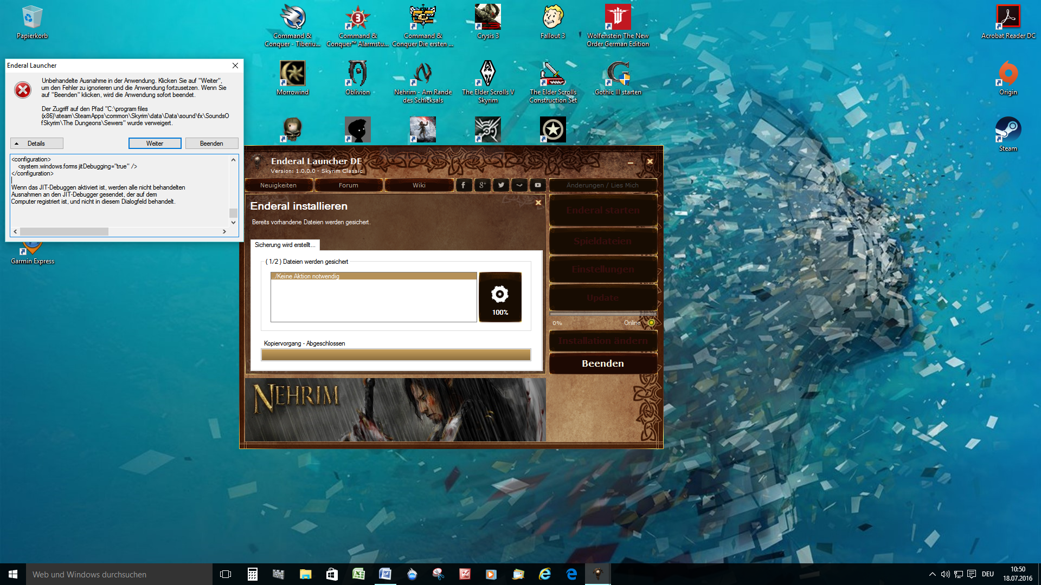The image size is (1041, 585).
Task: Show hidden system tray icons
Action: (932, 574)
